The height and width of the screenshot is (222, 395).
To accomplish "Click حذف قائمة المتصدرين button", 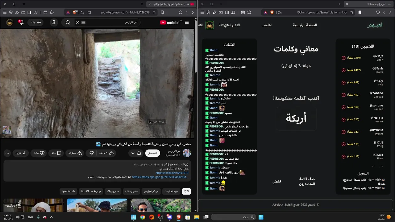I will [307, 181].
